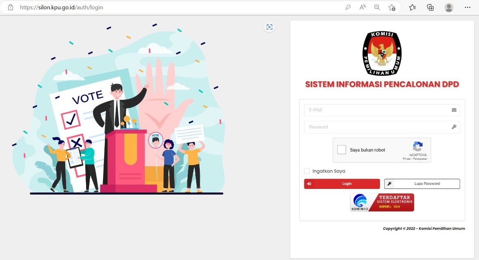The height and width of the screenshot is (260, 479).
Task: Check the Saya bukan robot checkbox
Action: [x=342, y=150]
